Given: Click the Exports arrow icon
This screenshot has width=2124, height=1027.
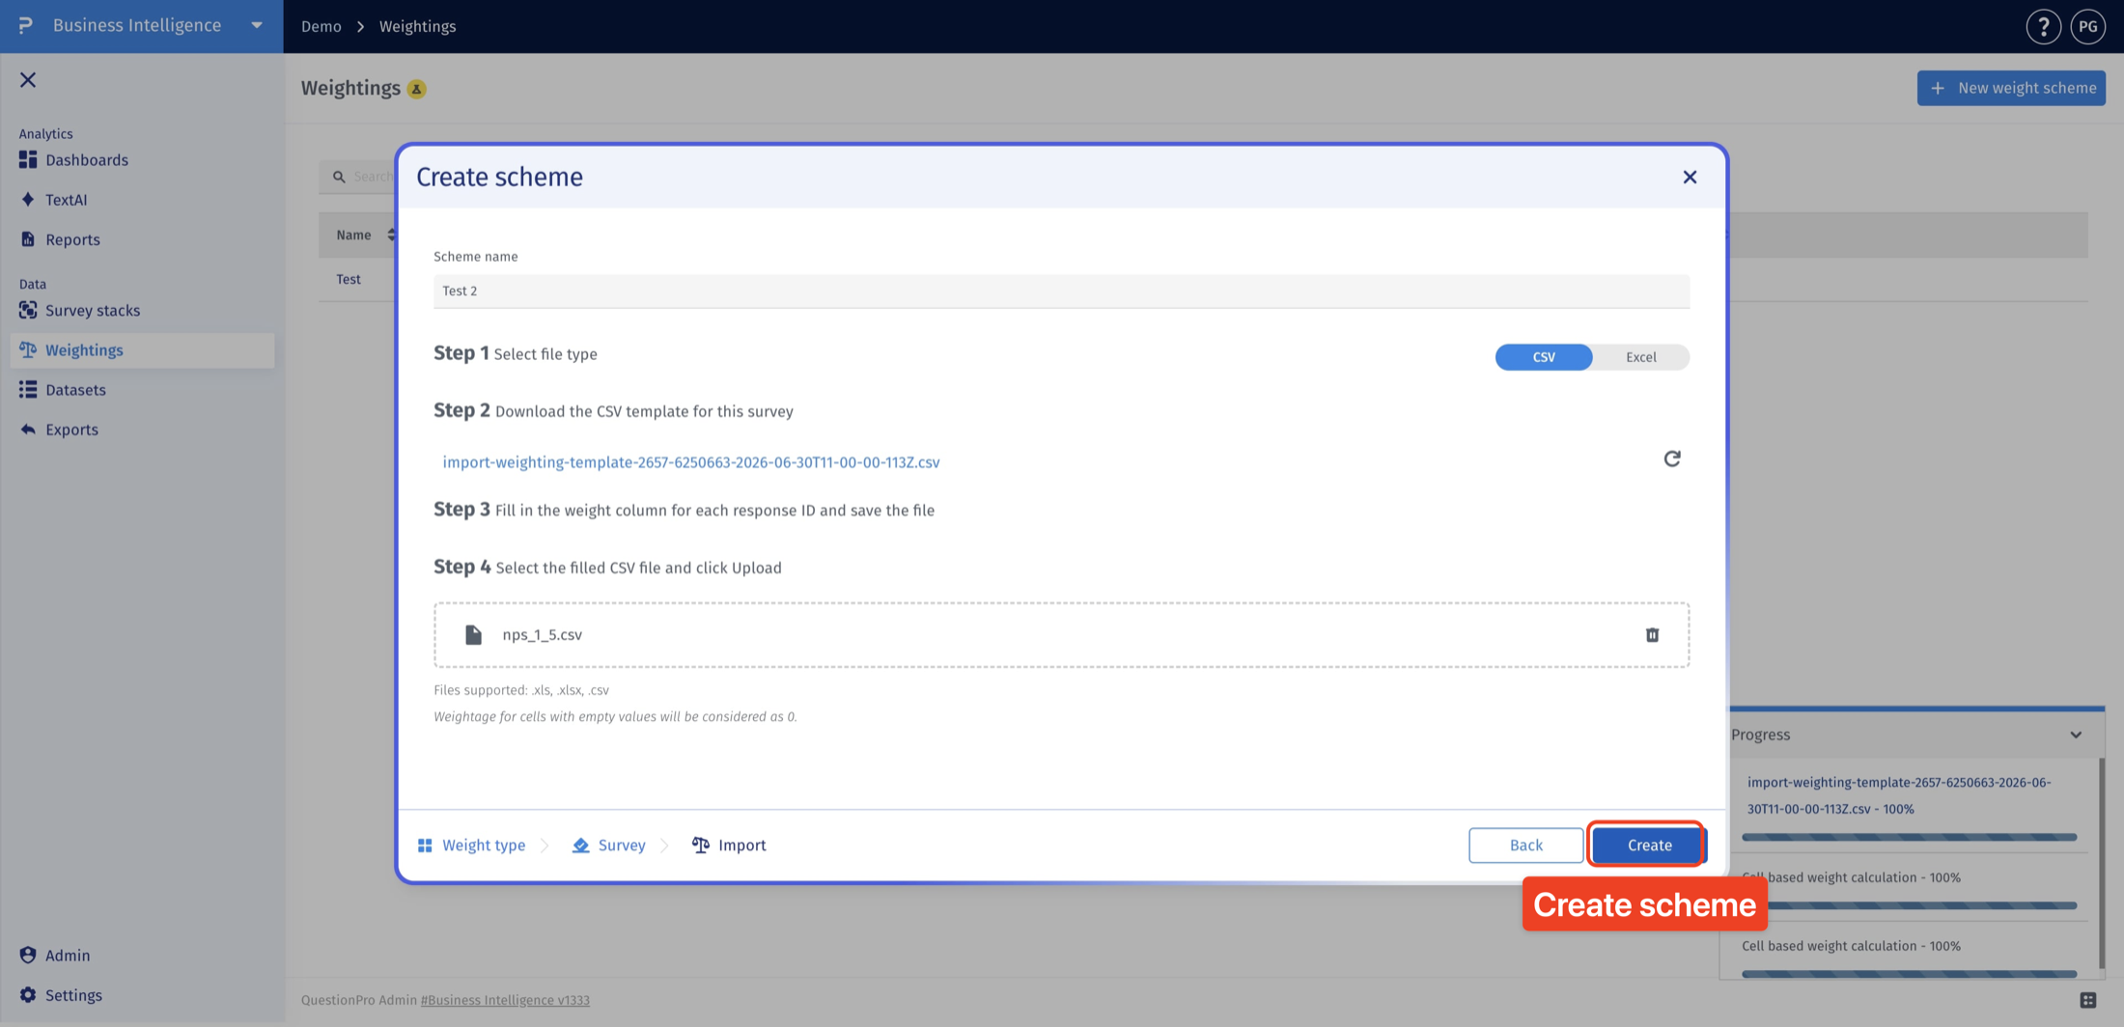Looking at the screenshot, I should coord(28,429).
